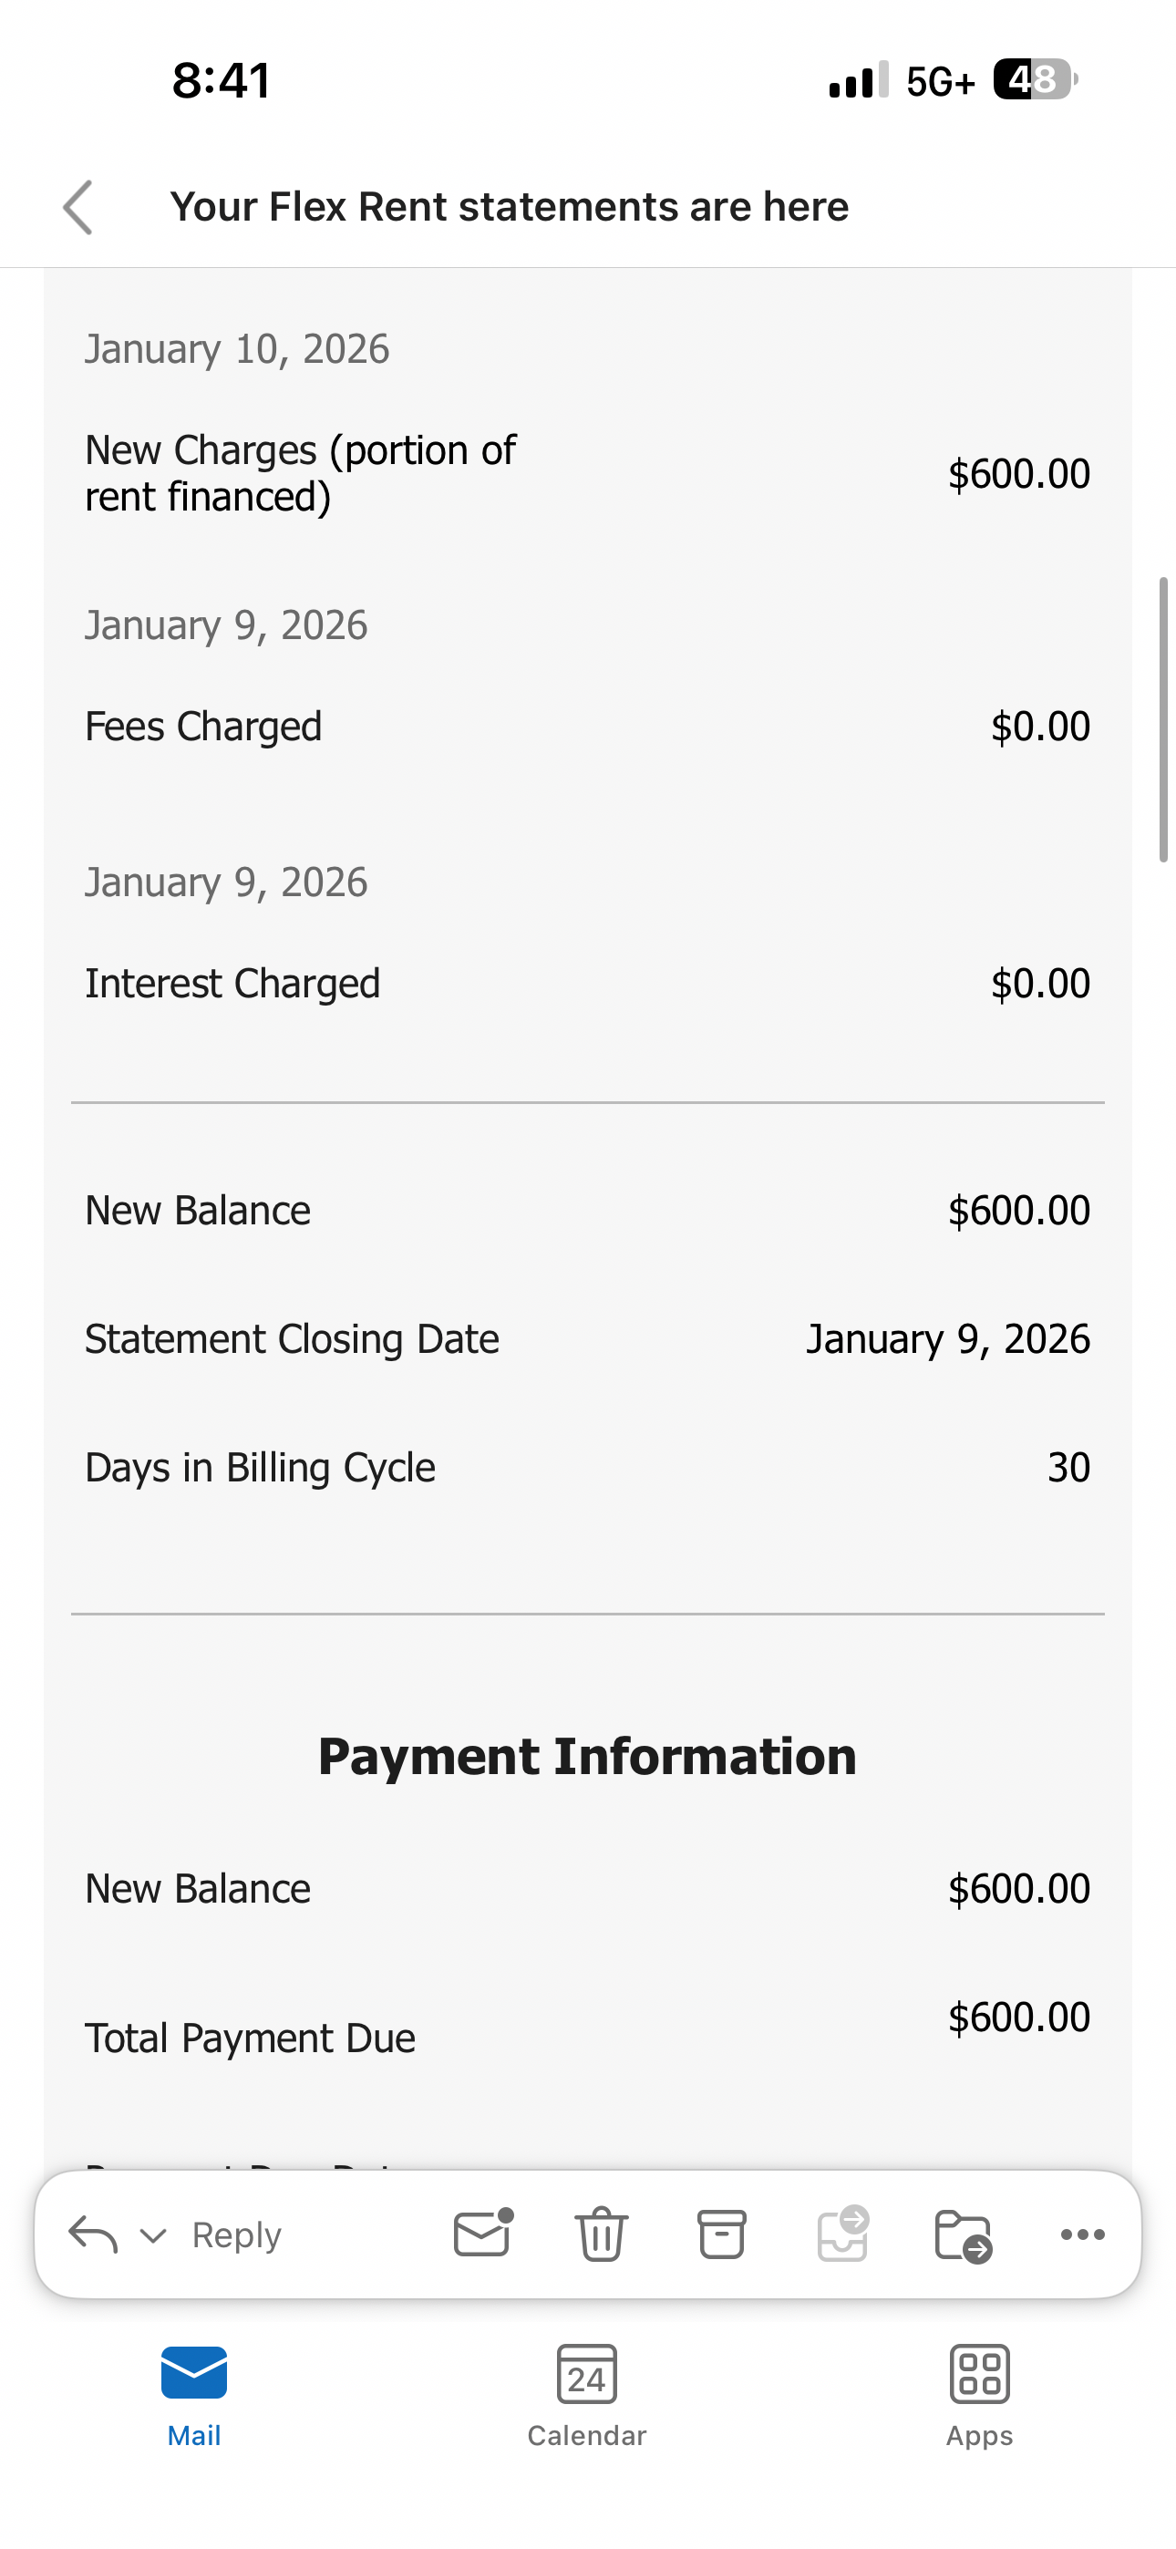The width and height of the screenshot is (1176, 2549).
Task: Tap the back arrow to exit email
Action: (77, 208)
